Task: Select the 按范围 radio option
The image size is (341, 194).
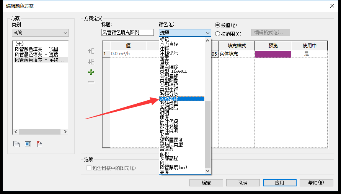Action: pyautogui.click(x=217, y=34)
